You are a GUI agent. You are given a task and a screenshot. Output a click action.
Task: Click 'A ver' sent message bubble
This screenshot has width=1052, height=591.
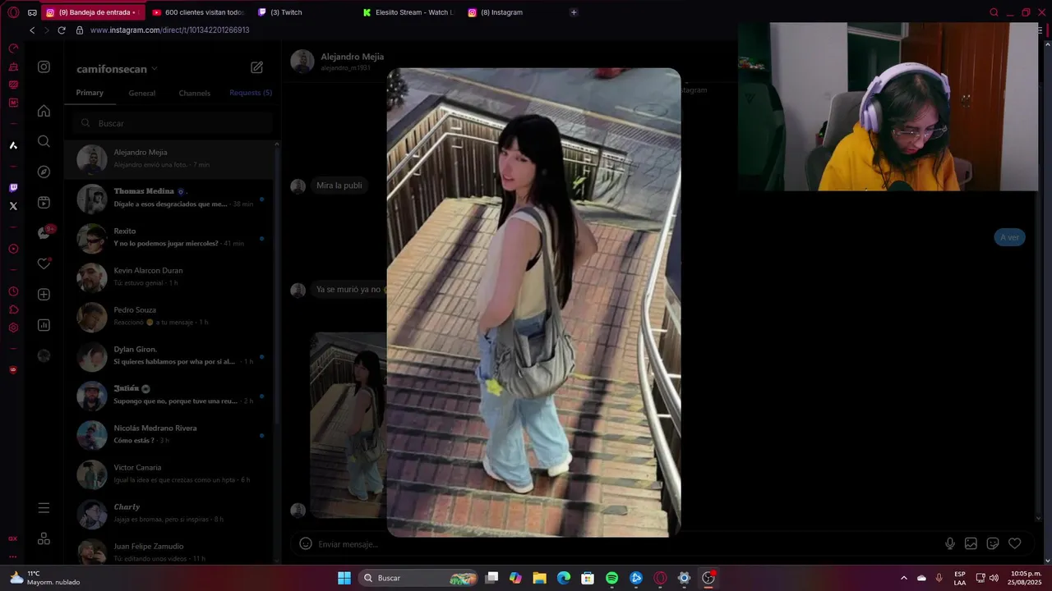[1009, 237]
